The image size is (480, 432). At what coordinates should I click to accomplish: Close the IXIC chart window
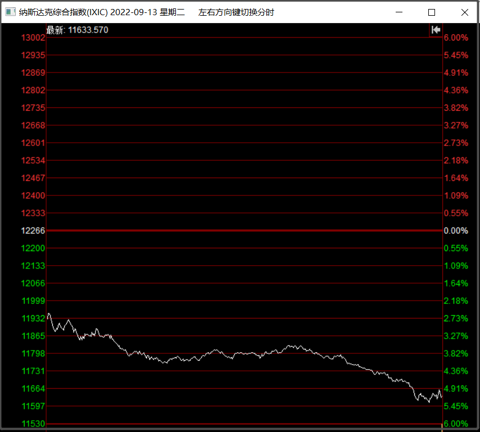(x=464, y=12)
